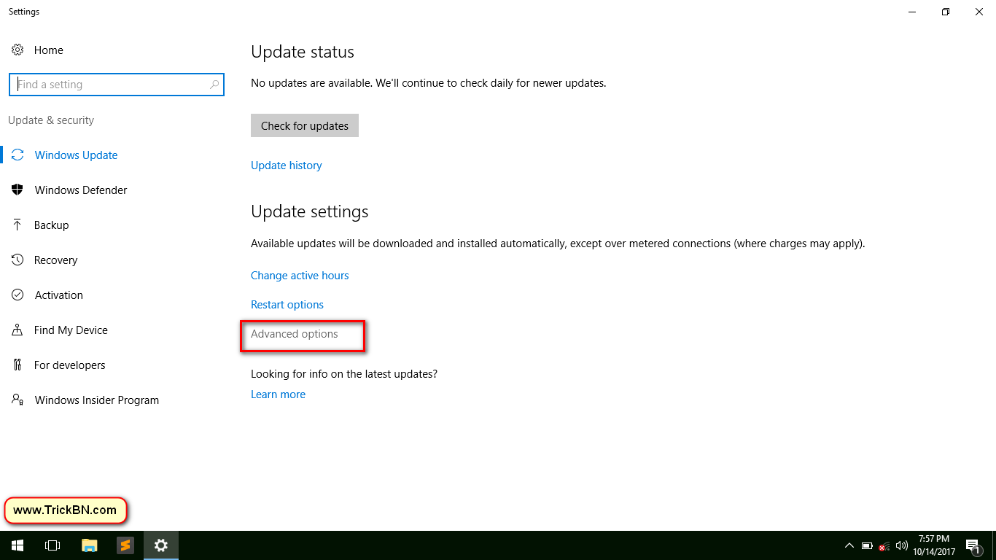The width and height of the screenshot is (996, 560).
Task: Follow the Learn more link
Action: coord(278,394)
